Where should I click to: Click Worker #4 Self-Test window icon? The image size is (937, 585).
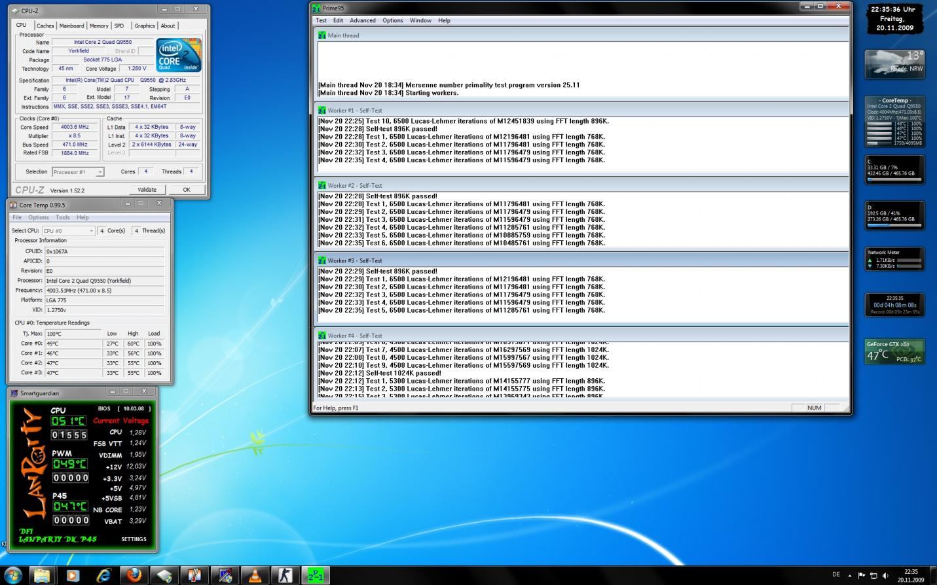(x=322, y=335)
